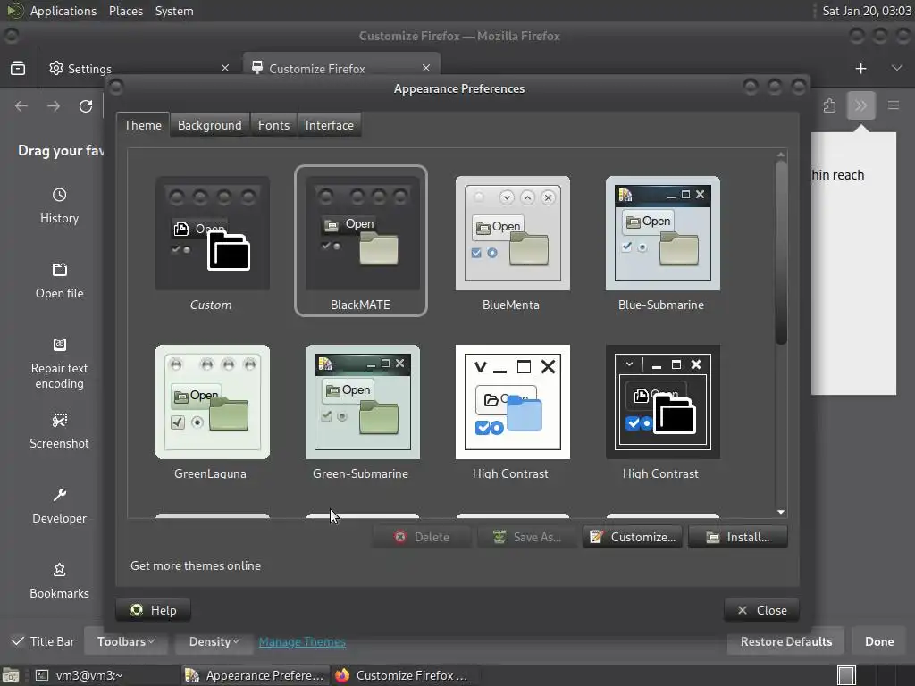The height and width of the screenshot is (686, 915).
Task: Open the Firefox overflow menu chevrons
Action: tap(860, 105)
